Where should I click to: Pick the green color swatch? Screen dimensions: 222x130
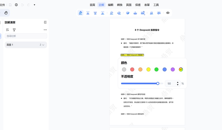pos(157,69)
